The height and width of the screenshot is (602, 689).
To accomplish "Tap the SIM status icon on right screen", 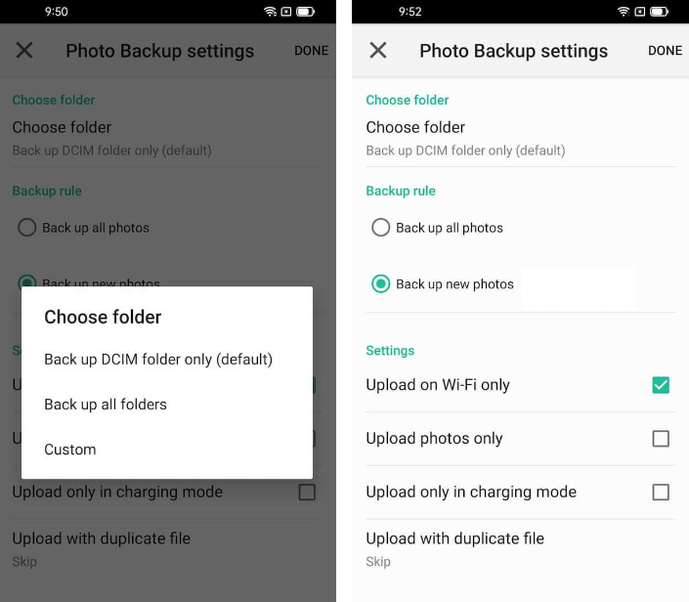I will click(640, 12).
